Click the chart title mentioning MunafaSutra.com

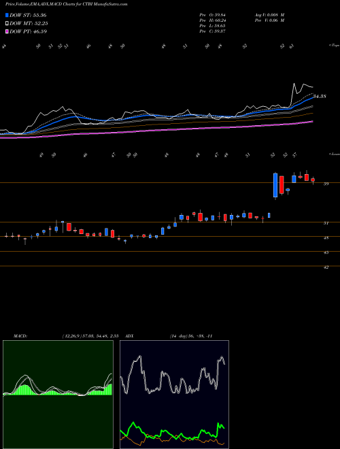coord(67,4)
